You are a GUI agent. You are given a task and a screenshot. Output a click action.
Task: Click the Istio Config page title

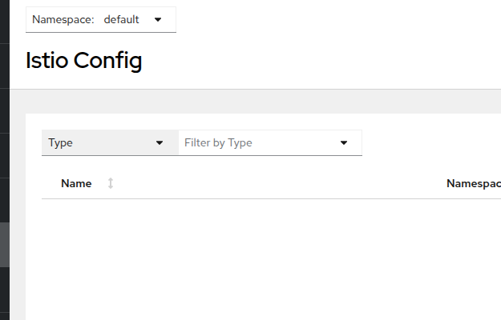(83, 60)
